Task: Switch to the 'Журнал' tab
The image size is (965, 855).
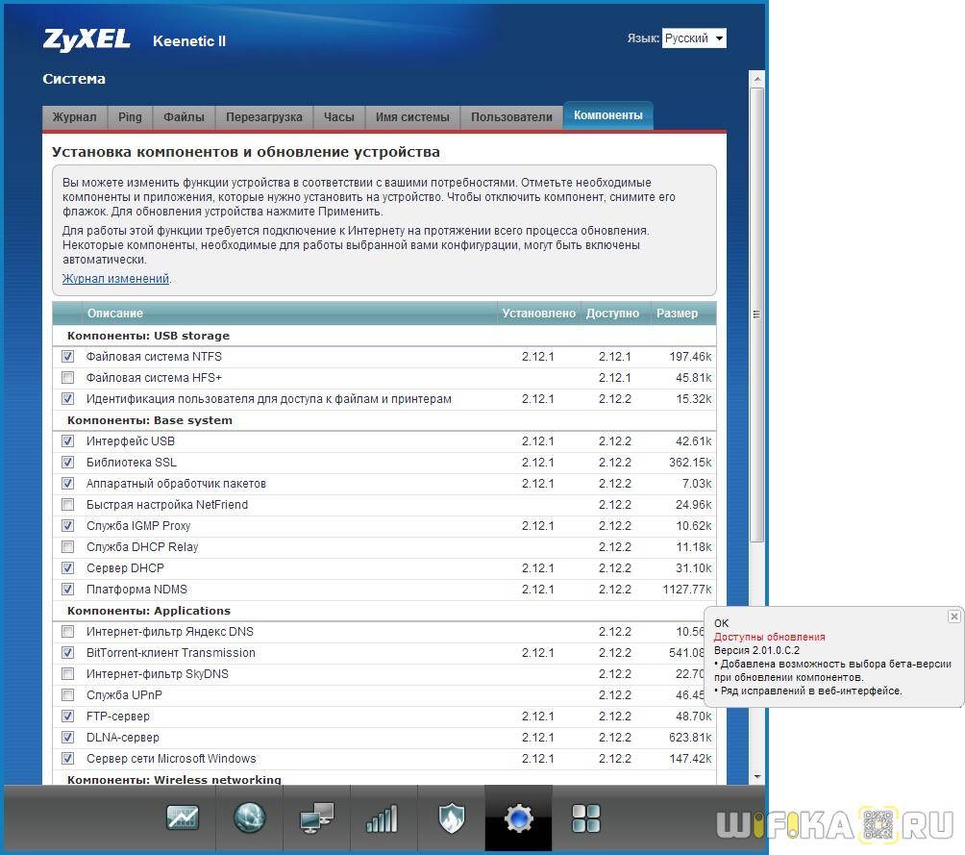Action: 74,117
